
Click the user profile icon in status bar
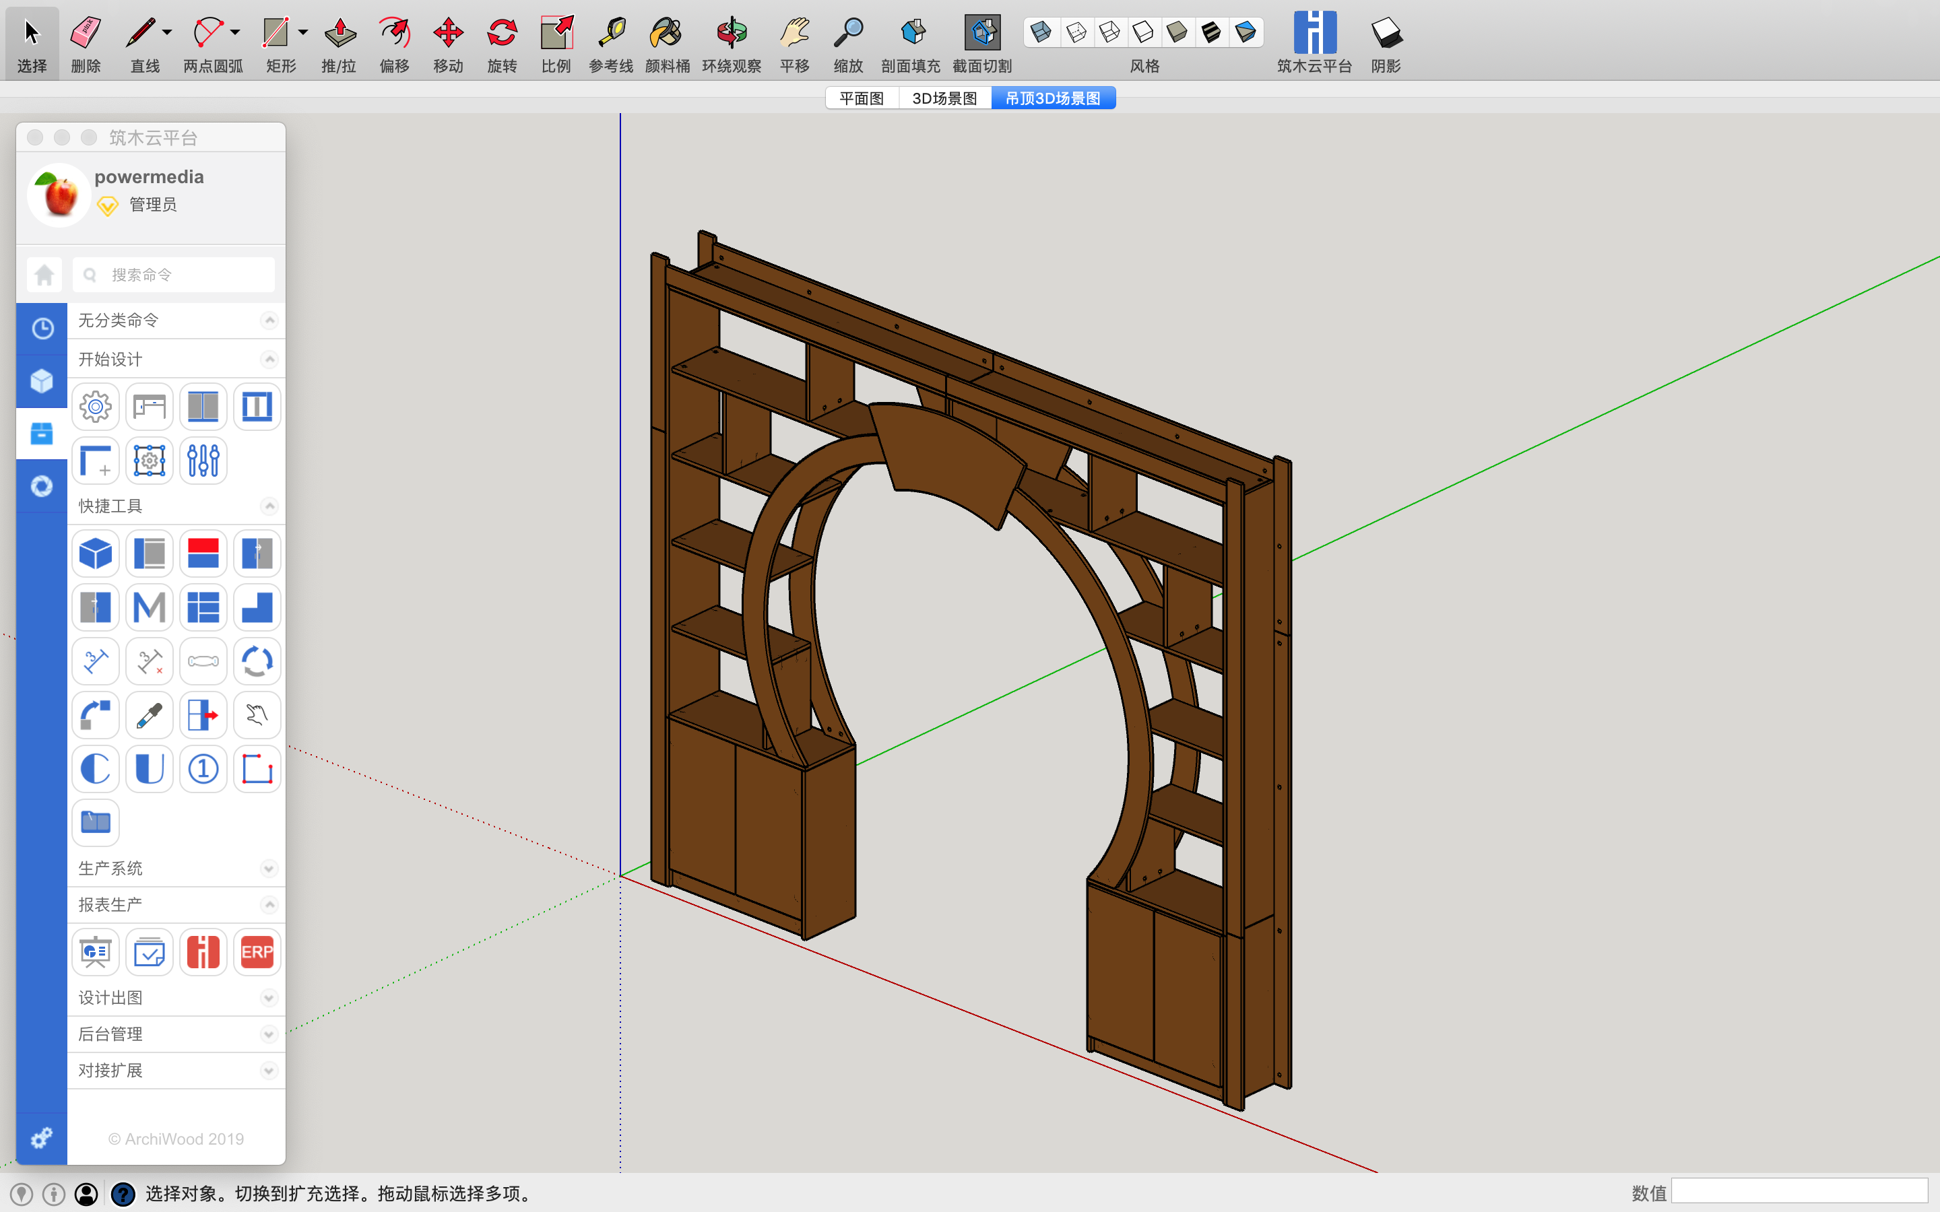(x=87, y=1194)
